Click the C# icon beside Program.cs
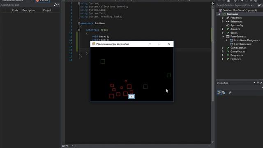The height and width of the screenshot is (148, 263). coord(228,55)
